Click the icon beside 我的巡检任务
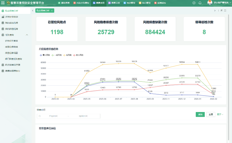This screenshot has width=232, height=143. coord(3,23)
